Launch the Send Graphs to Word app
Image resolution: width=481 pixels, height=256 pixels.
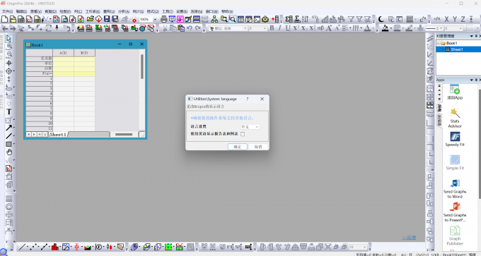[455, 189]
